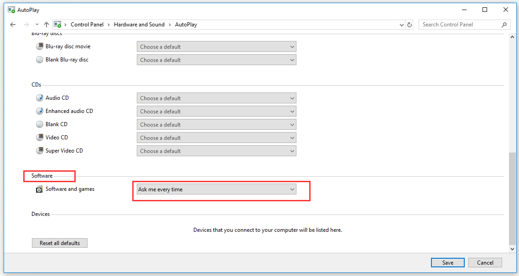The height and width of the screenshot is (276, 519).
Task: Go up one level with Up arrow
Action: [47, 25]
